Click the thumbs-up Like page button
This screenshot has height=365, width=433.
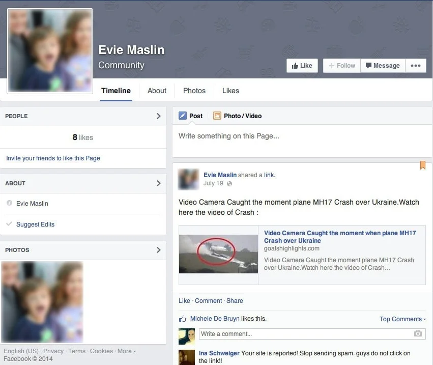(x=302, y=66)
